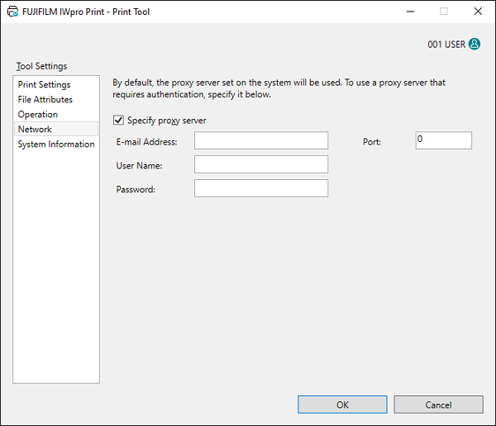Viewport: 496px width, 426px height.
Task: Click the Tool Settings heading label
Action: tap(41, 66)
